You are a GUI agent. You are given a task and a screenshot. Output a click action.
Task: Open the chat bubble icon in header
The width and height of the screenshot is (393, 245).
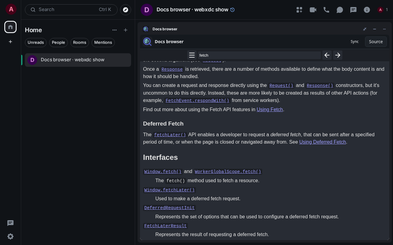(x=340, y=10)
